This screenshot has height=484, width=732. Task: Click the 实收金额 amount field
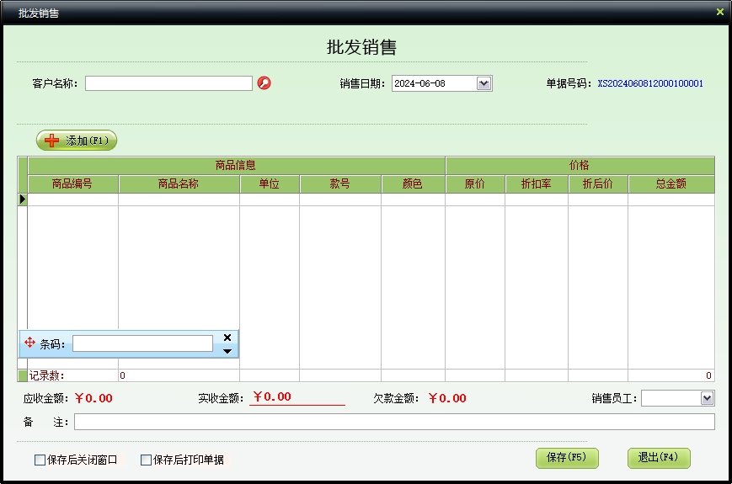point(297,397)
